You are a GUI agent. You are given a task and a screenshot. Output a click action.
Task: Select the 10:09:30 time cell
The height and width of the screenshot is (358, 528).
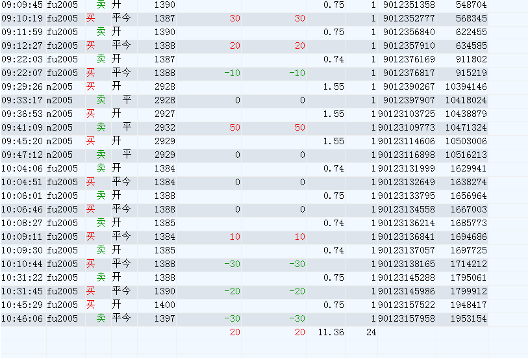pos(23,250)
